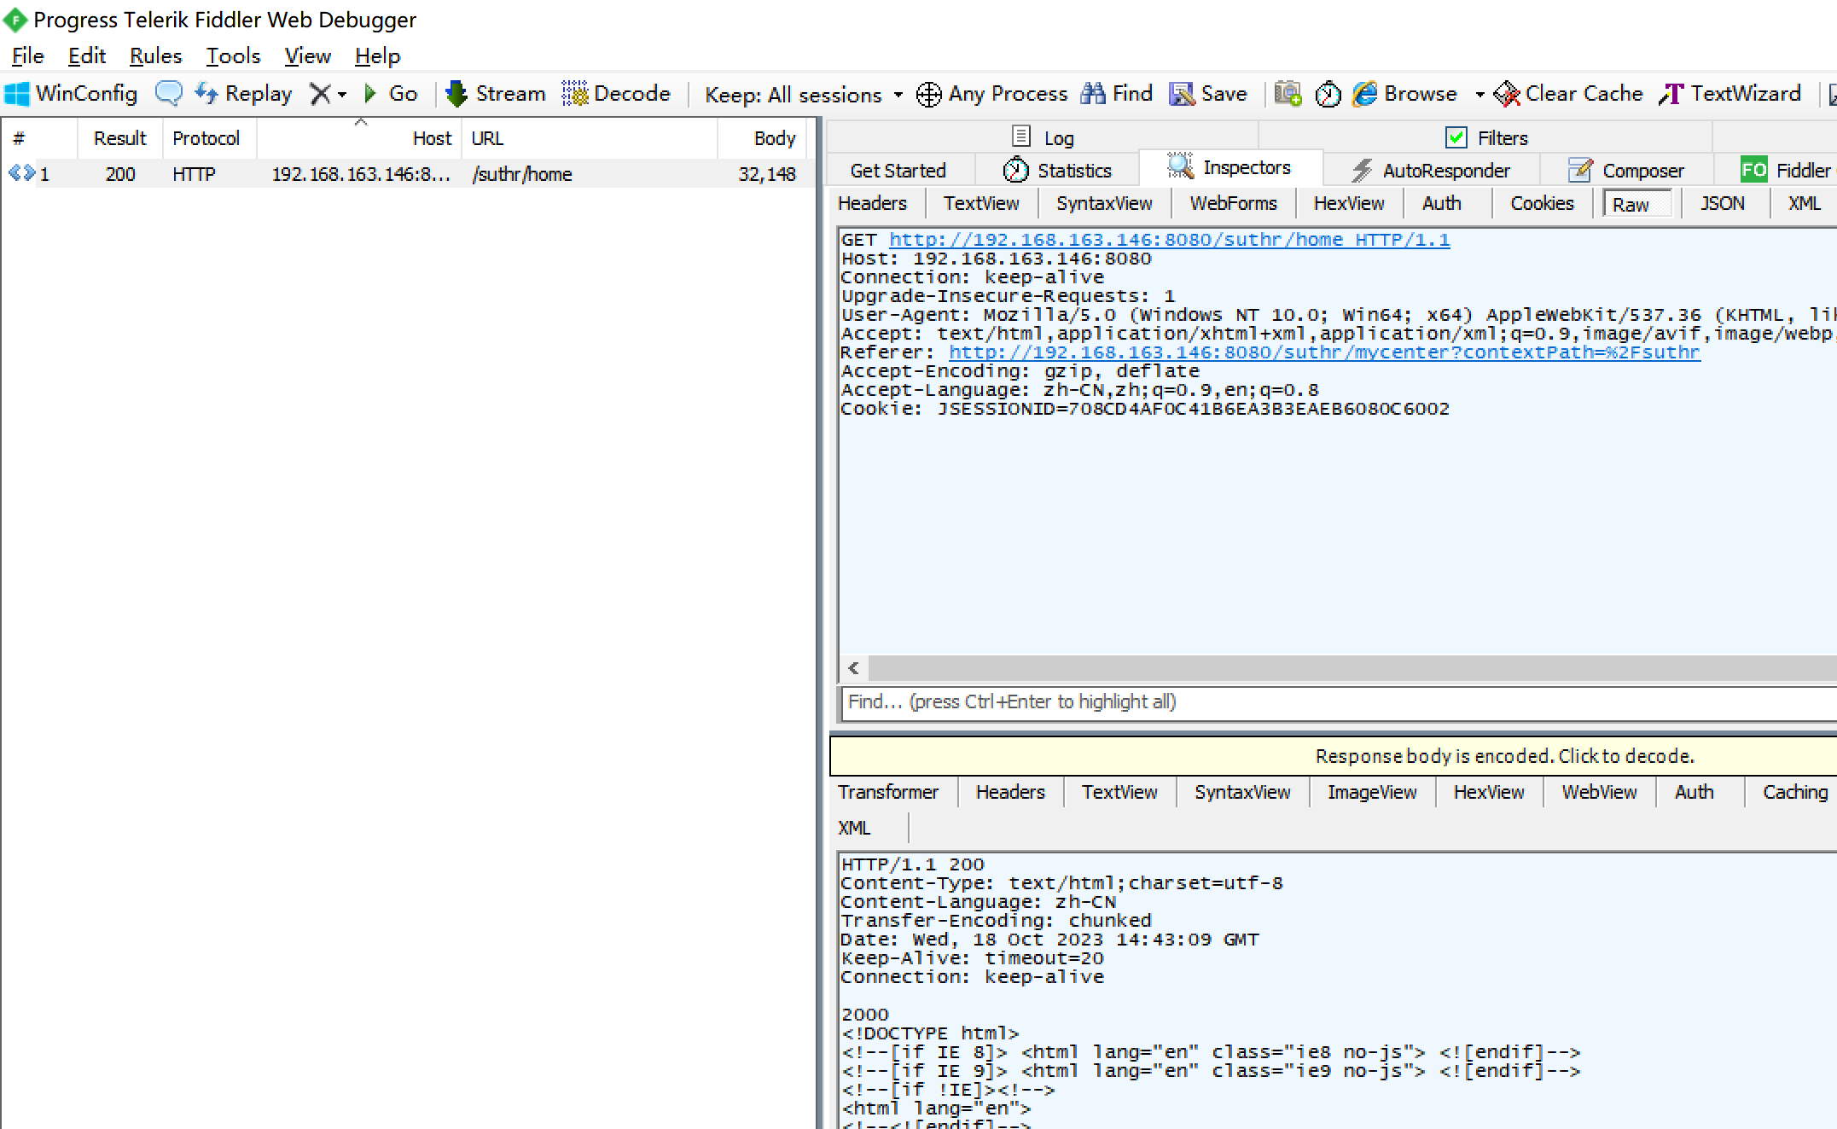The height and width of the screenshot is (1129, 1837).
Task: Open the Statistics tab
Action: 1058,171
